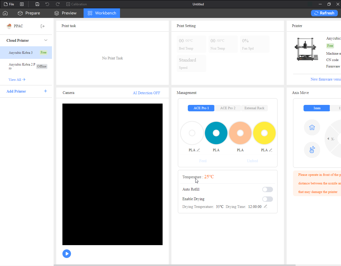The image size is (341, 266).
Task: Click the horizontal scrollbar at bottom
Action: point(175,265)
